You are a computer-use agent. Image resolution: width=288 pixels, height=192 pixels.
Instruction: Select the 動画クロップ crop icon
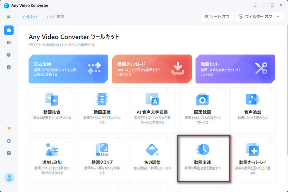click(102, 149)
